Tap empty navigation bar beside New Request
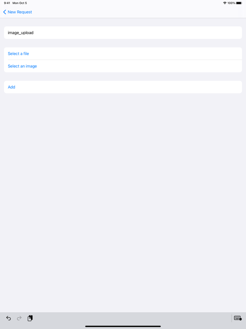 (138, 12)
